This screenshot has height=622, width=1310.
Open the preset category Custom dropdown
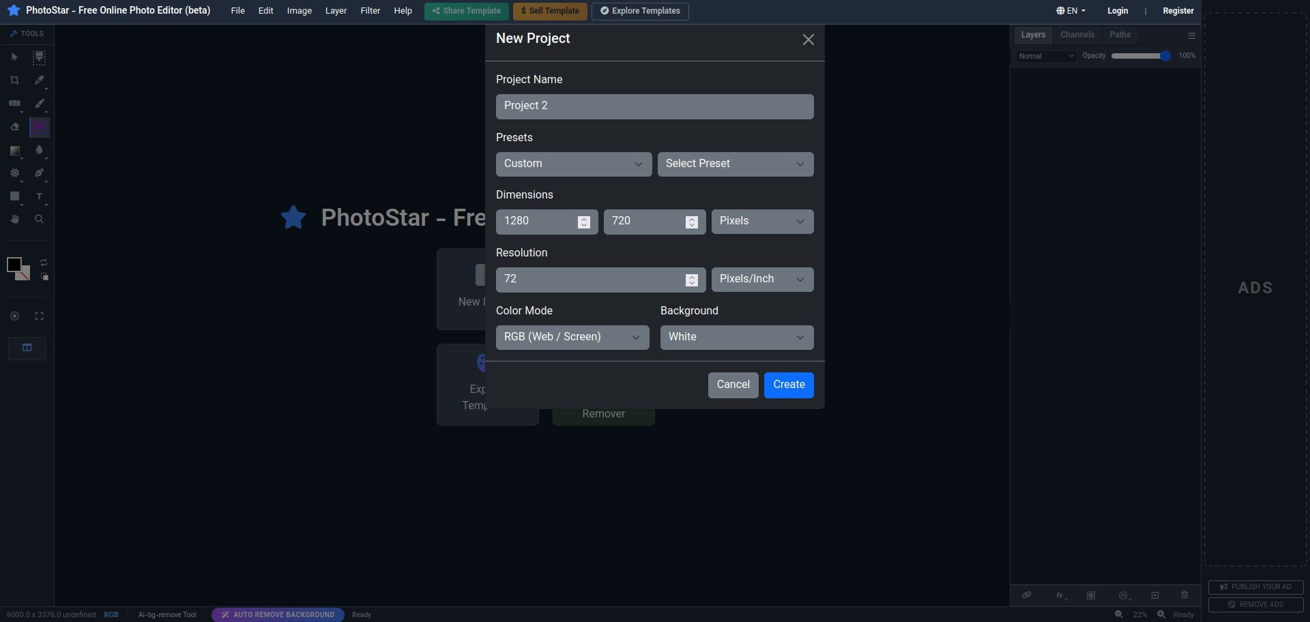click(574, 164)
